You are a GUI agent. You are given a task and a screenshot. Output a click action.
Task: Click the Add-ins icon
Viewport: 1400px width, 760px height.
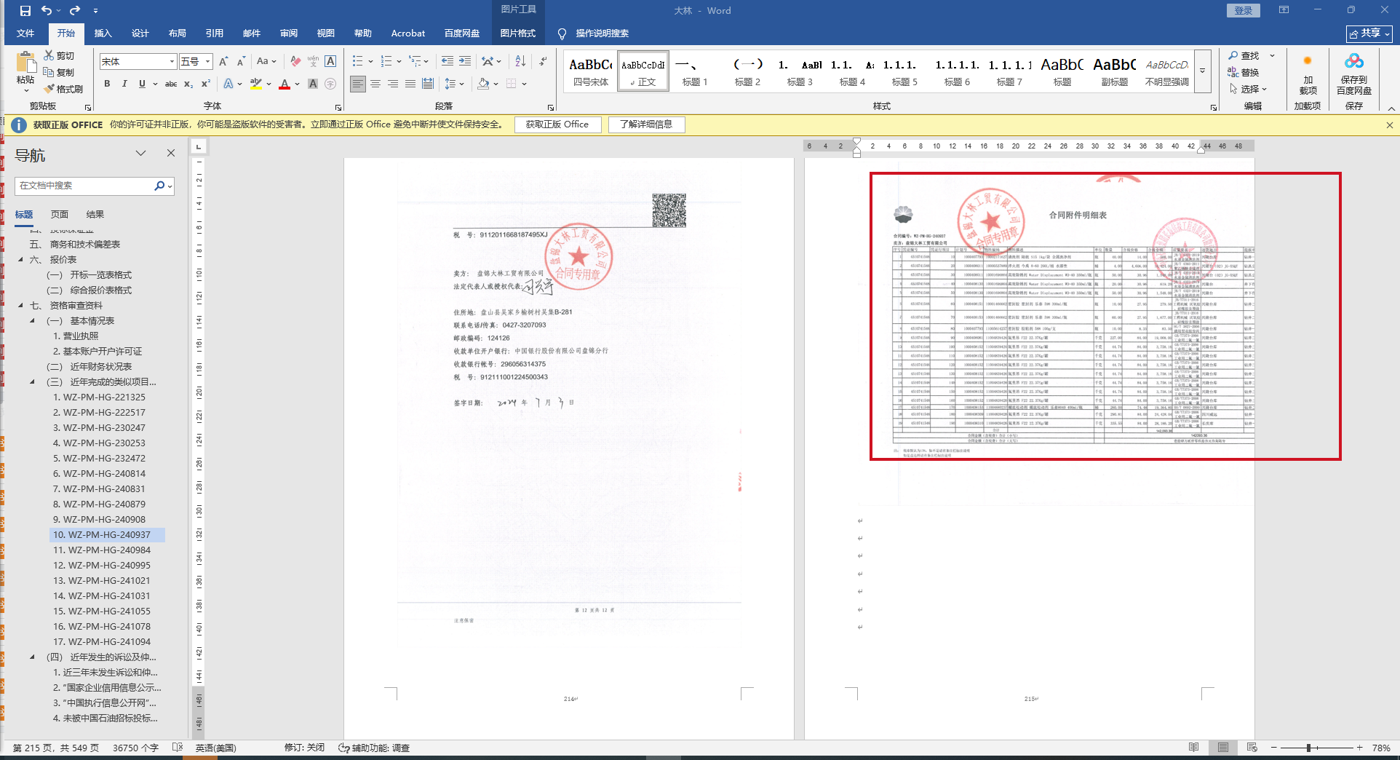[x=1308, y=61]
